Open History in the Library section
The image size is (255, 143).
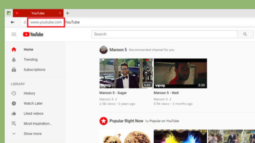click(x=29, y=93)
